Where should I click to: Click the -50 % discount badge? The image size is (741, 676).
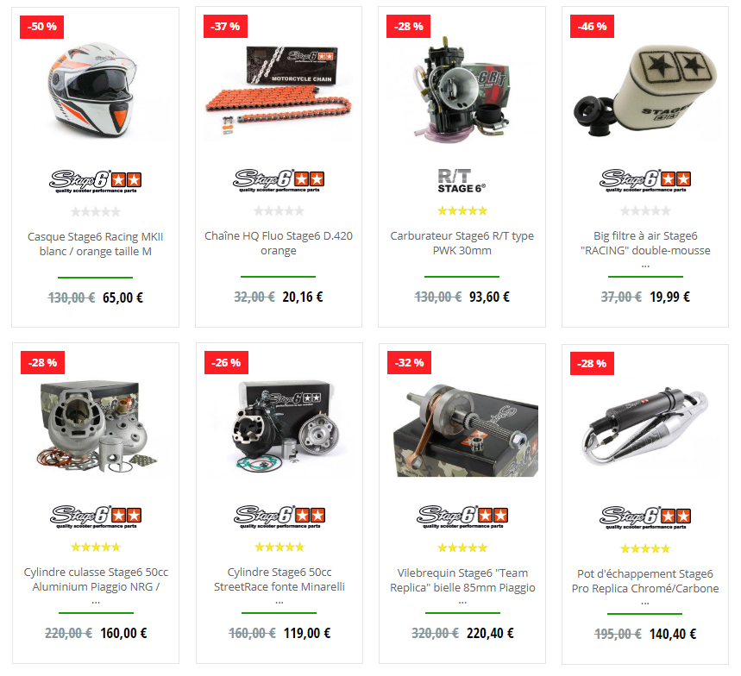[41, 27]
